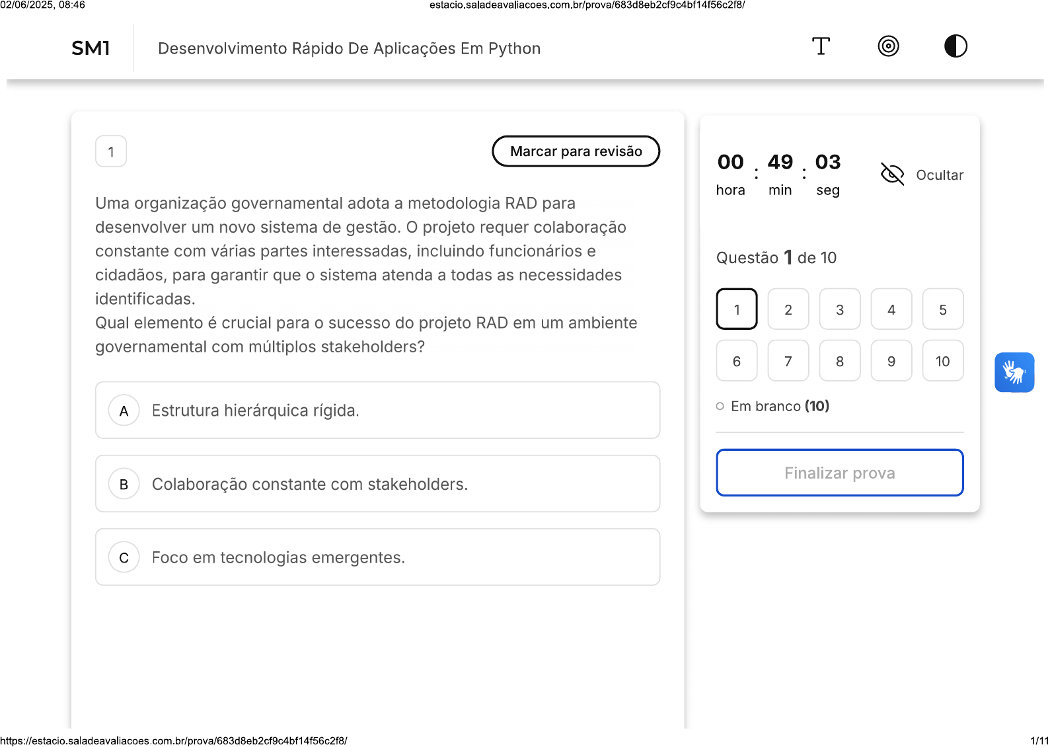1048x747 pixels.
Task: Click the question number 1 badge
Action: pos(111,151)
